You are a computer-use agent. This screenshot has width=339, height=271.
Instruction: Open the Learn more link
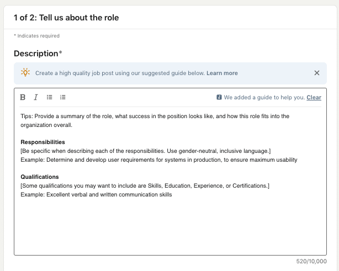(x=222, y=73)
